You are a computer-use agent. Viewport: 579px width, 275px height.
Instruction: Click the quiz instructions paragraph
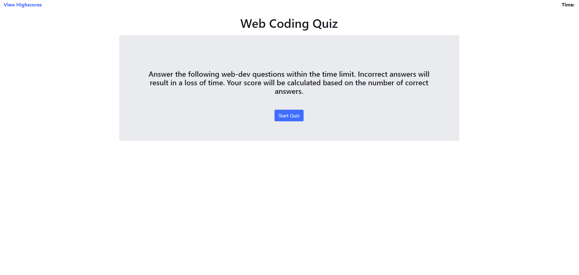289,82
